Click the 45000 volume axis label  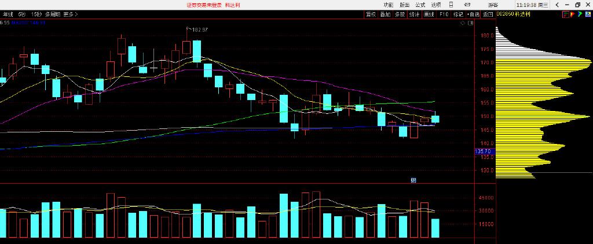click(x=486, y=198)
